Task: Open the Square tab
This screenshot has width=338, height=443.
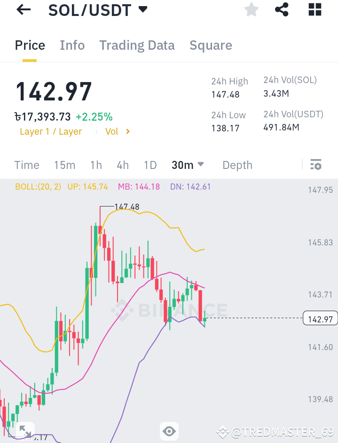Action: (211, 45)
